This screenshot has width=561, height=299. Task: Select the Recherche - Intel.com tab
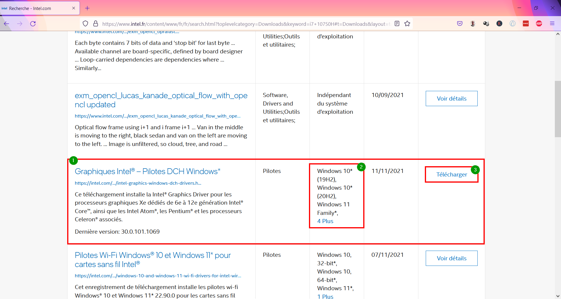[40, 8]
